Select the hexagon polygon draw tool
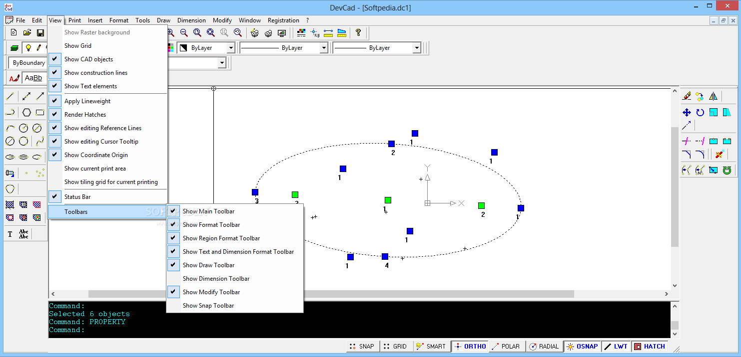741x357 pixels. [x=26, y=112]
